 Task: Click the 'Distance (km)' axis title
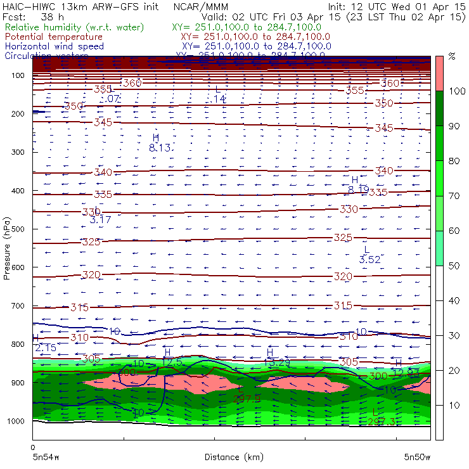pos(234,457)
